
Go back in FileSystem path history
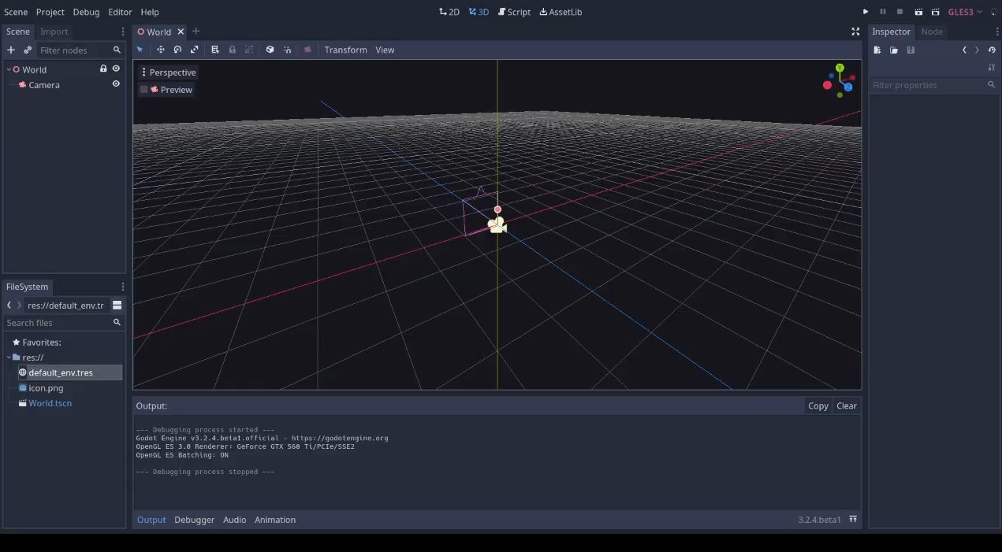pos(9,305)
